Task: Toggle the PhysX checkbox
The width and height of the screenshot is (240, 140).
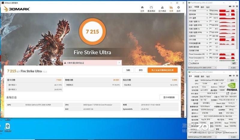Action: pos(216,133)
